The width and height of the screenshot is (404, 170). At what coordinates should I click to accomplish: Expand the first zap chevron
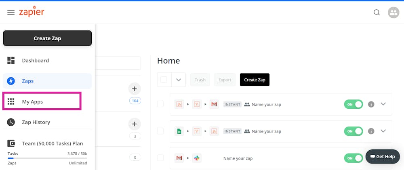tap(383, 104)
